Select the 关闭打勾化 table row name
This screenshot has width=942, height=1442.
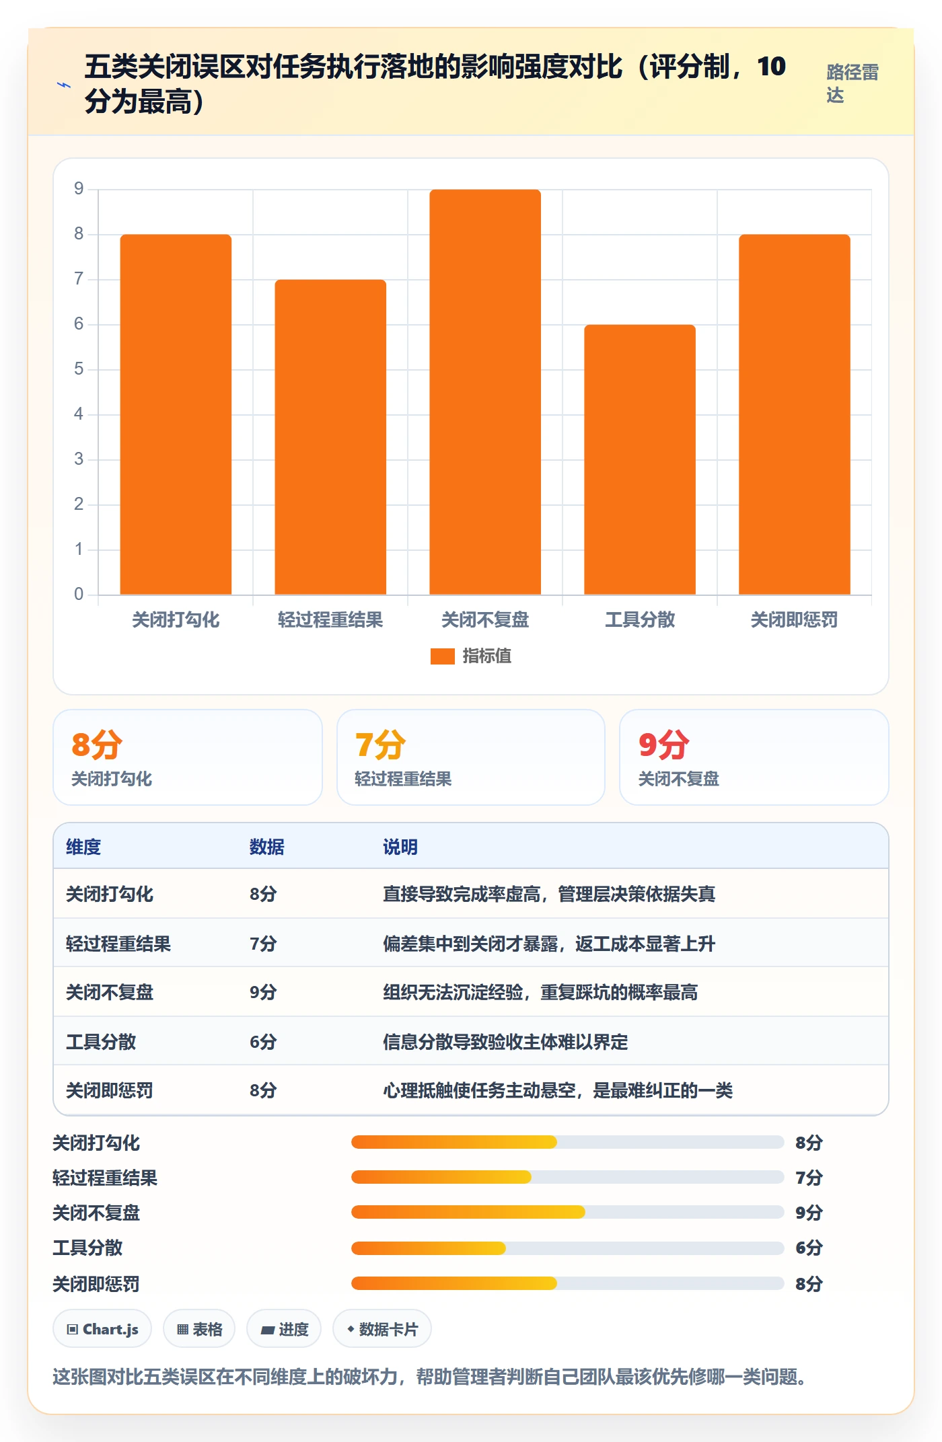110,894
